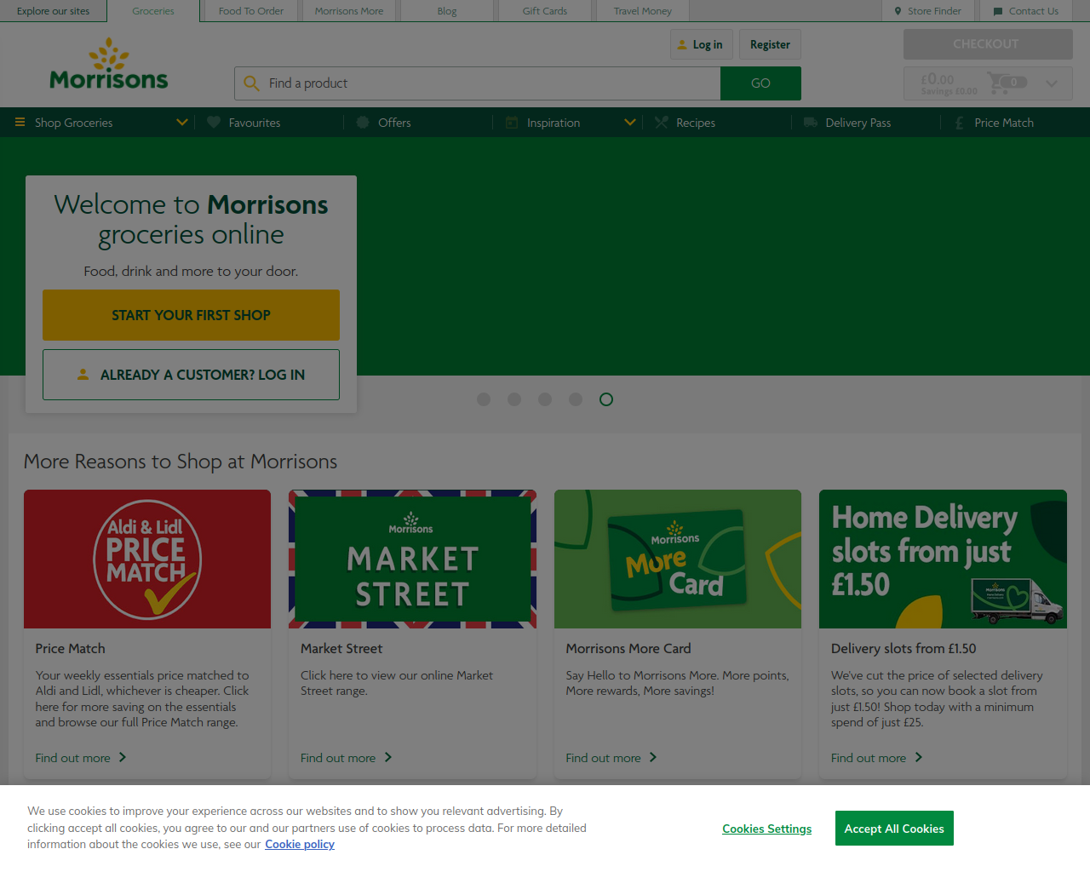Click the Log in person icon
Screen dimensions: 1090x872
tap(681, 44)
